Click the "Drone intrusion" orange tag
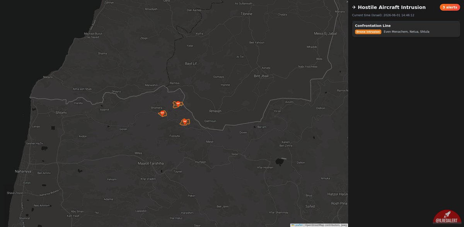 tap(368, 32)
